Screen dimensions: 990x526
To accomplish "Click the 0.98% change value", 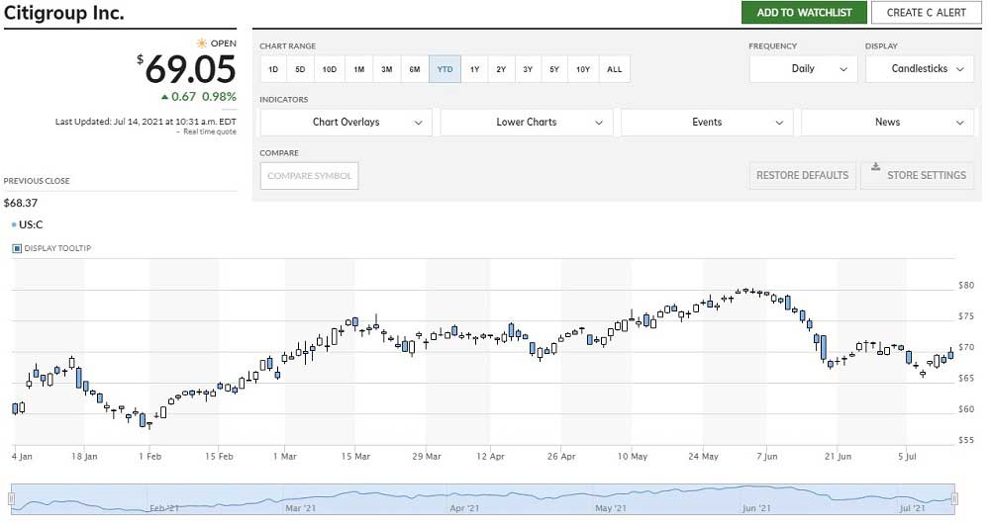I will pyautogui.click(x=219, y=97).
